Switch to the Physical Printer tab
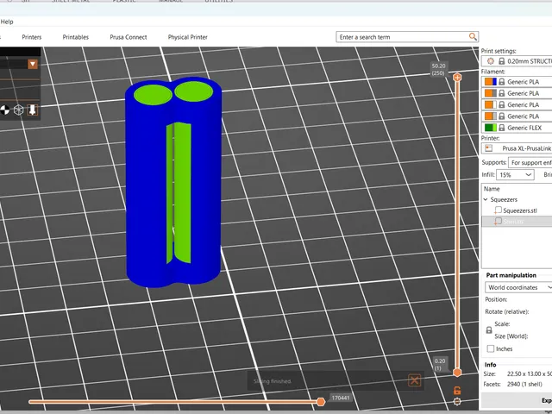The height and width of the screenshot is (414, 552). tap(188, 37)
